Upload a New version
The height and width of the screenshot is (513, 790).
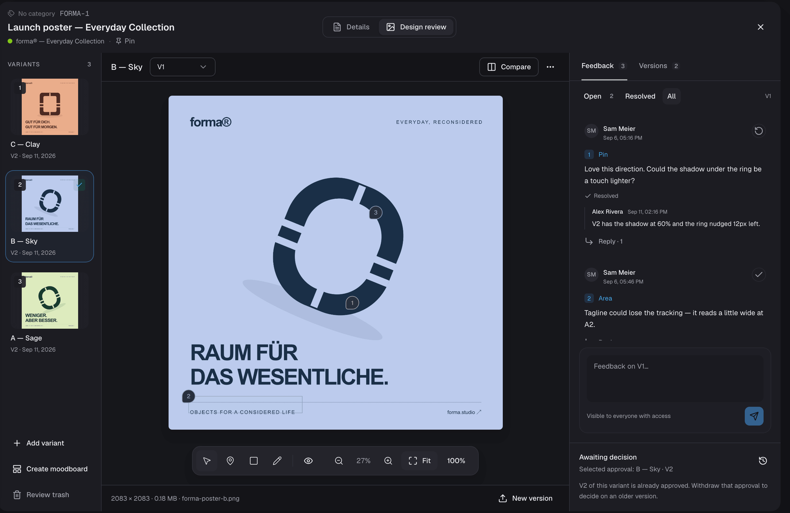(526, 498)
